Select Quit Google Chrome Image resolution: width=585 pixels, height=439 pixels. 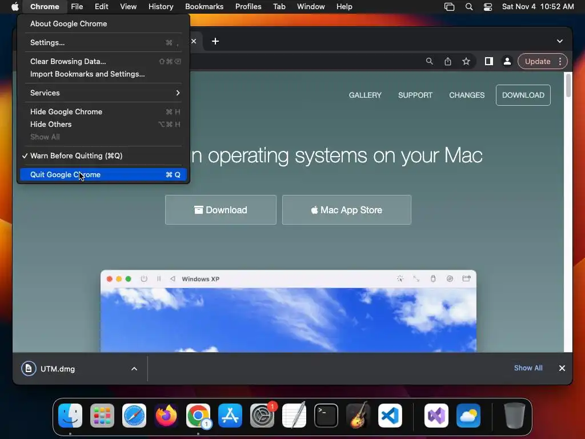tap(103, 175)
